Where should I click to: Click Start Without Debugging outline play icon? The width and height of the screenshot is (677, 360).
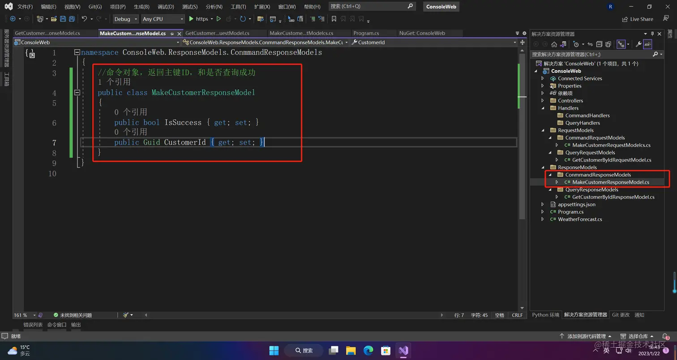(219, 19)
